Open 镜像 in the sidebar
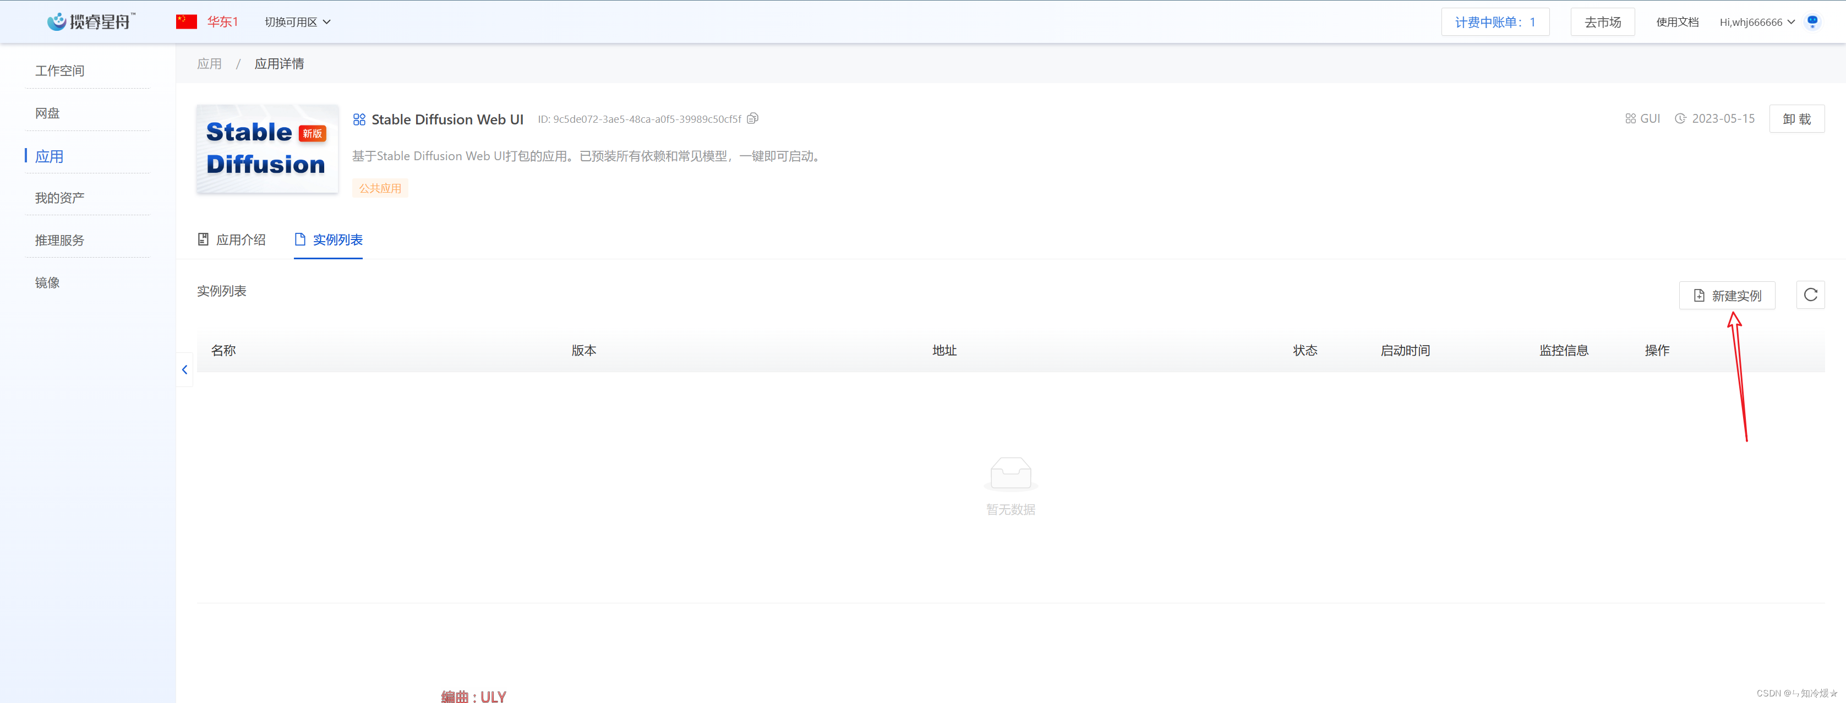 [47, 282]
